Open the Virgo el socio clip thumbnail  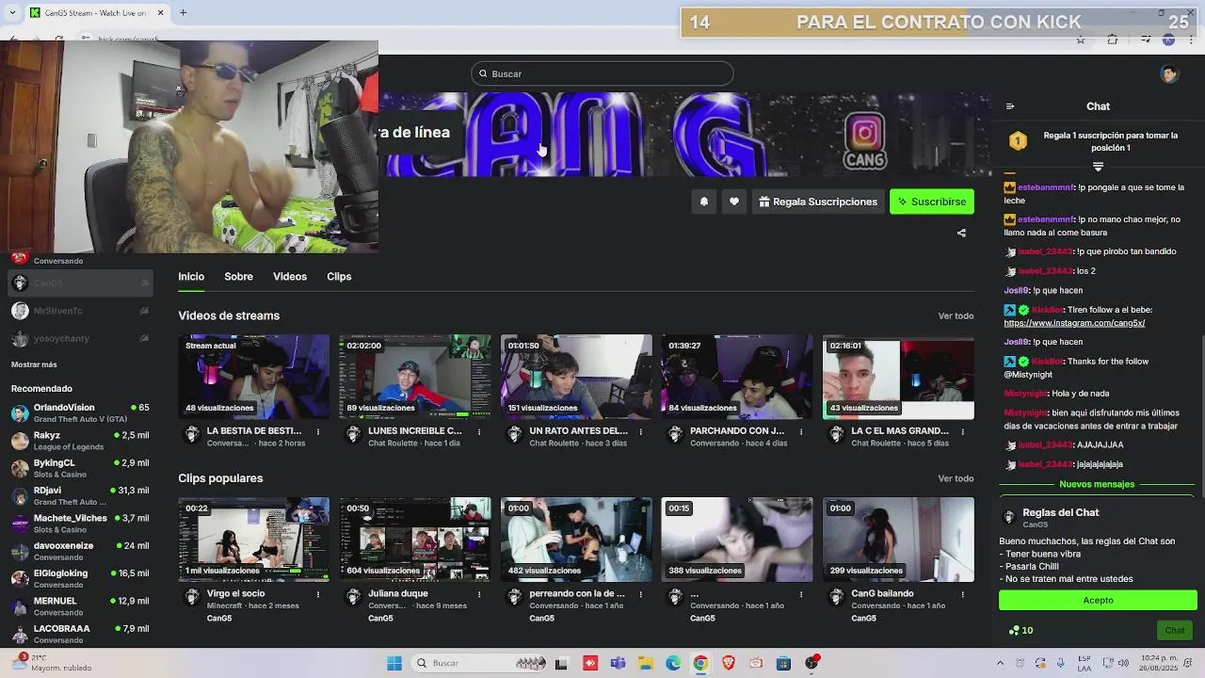254,540
